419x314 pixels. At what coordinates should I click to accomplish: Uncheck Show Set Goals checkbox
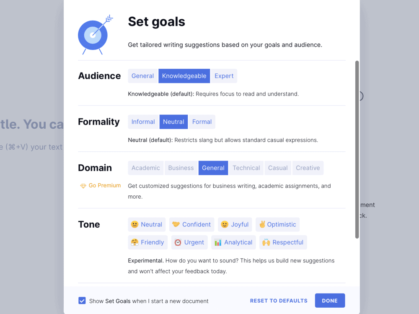pos(82,301)
